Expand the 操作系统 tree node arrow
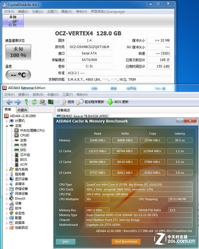Screen dimensions: 199x249 tap(7, 170)
